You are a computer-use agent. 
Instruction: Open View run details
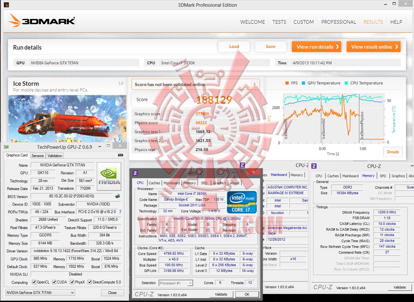pos(316,47)
